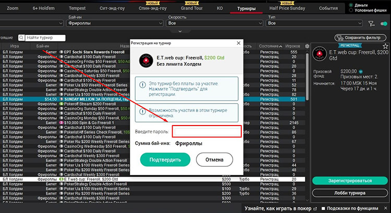
Task: Open the leftmost cut-off filter dropdown
Action: (32, 23)
